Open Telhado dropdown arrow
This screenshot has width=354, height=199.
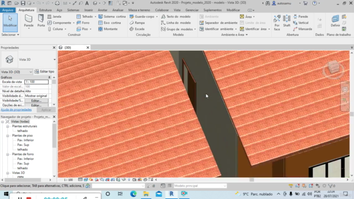click(x=95, y=17)
